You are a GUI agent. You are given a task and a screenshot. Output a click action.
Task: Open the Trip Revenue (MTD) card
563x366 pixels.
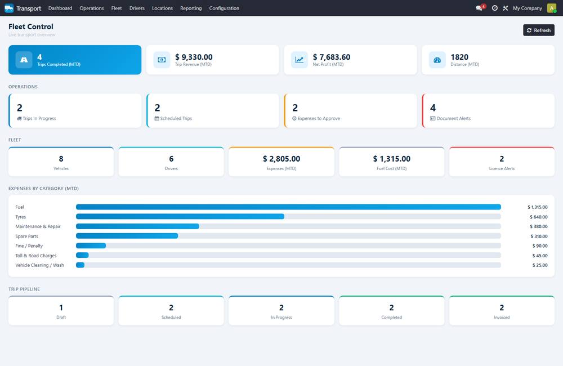(213, 60)
